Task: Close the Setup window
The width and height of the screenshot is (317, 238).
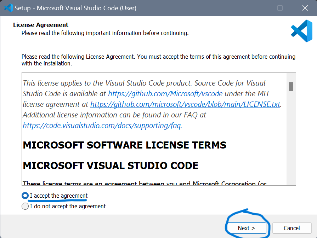Action: point(305,8)
